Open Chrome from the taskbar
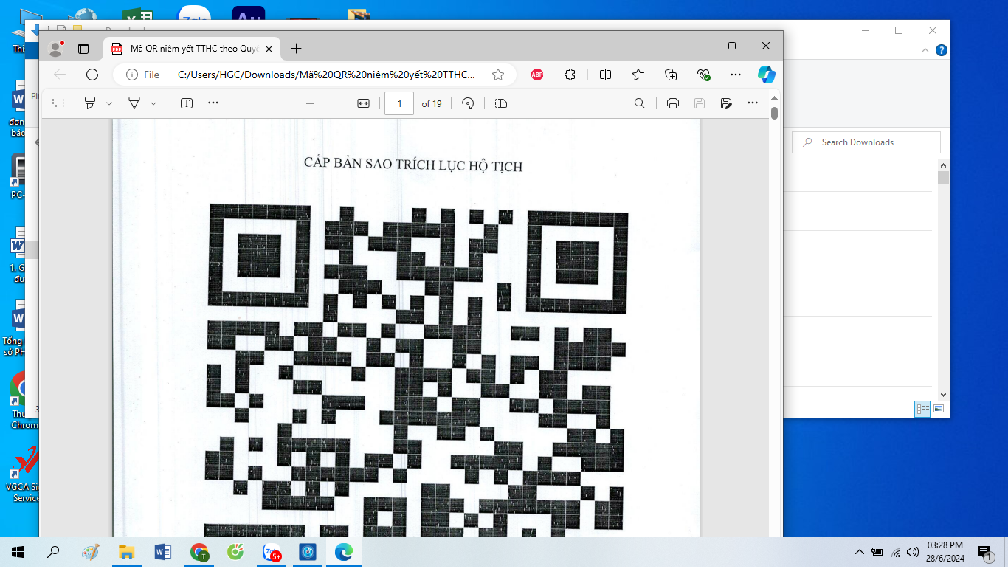Screen dimensions: 1008x580 click(199, 552)
